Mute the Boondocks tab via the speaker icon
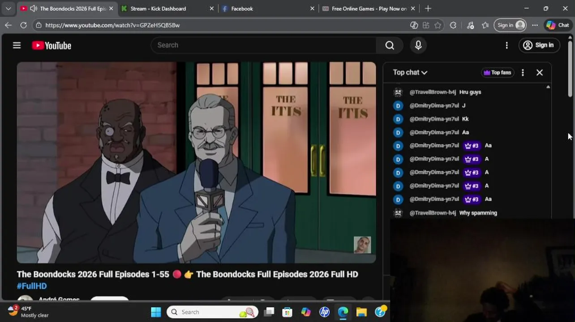The height and width of the screenshot is (322, 575). pyautogui.click(x=33, y=8)
